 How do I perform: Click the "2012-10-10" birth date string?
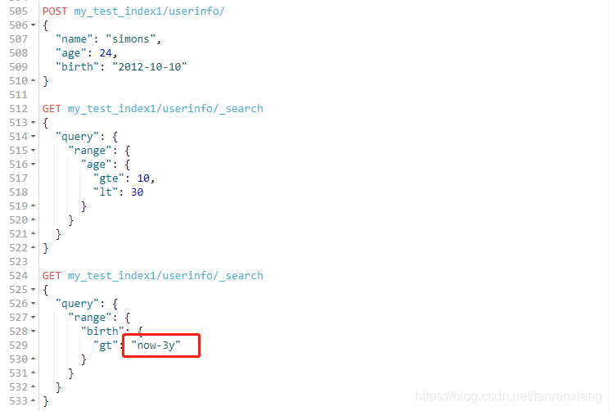(x=150, y=67)
